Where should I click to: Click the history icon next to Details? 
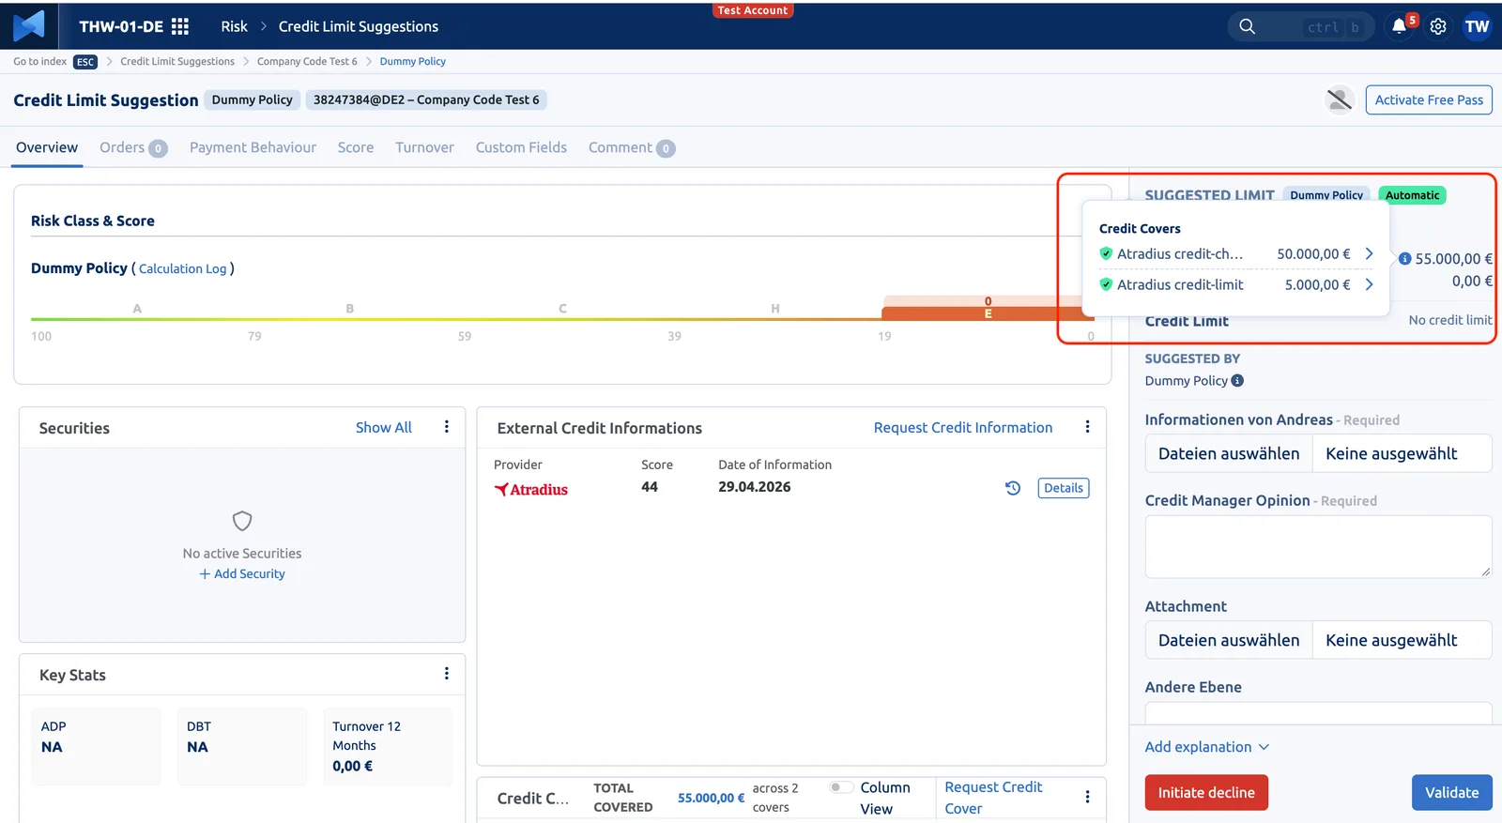pos(1013,488)
